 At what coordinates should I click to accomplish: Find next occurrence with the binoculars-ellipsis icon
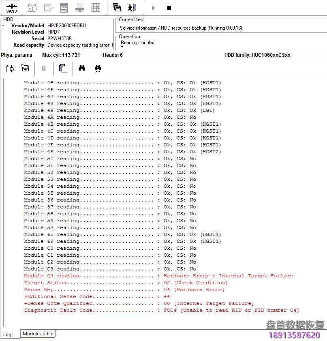98,68
